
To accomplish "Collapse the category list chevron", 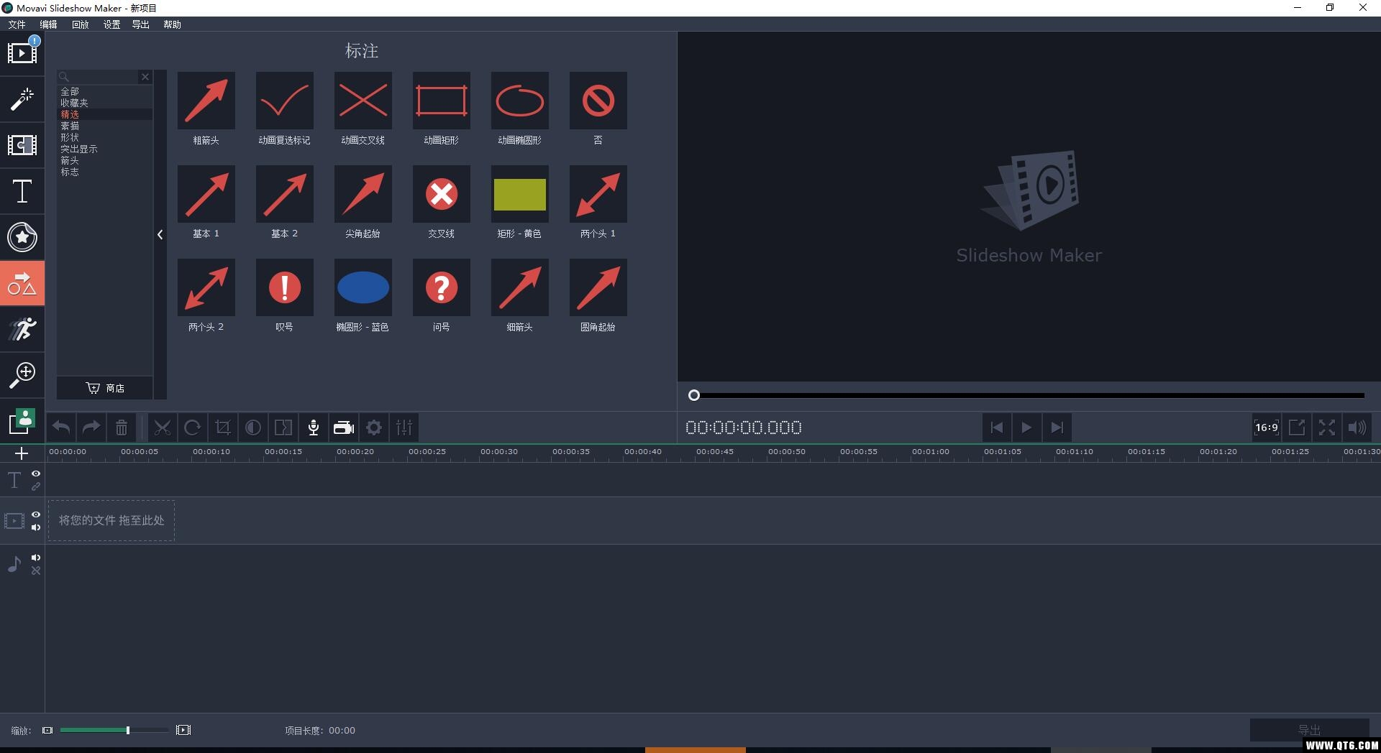I will [x=160, y=234].
